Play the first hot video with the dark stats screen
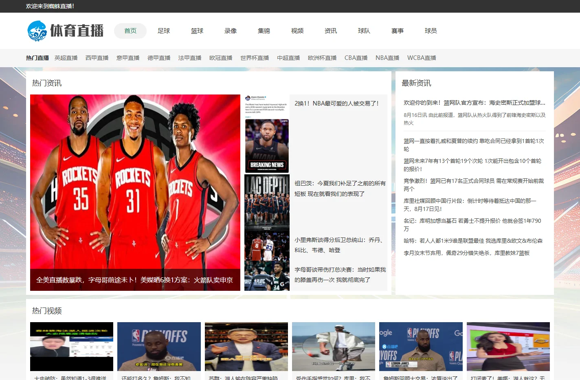 (x=72, y=347)
